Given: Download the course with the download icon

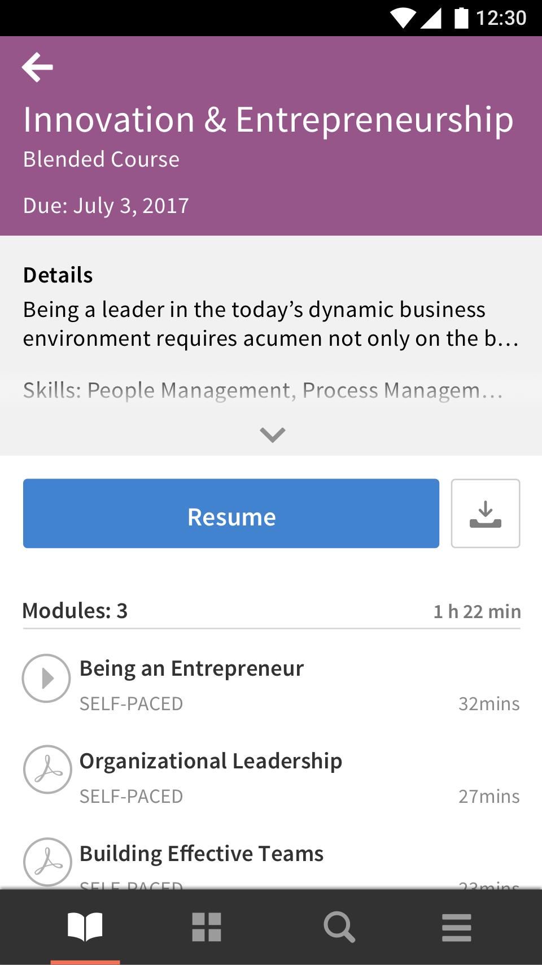Looking at the screenshot, I should tap(486, 514).
